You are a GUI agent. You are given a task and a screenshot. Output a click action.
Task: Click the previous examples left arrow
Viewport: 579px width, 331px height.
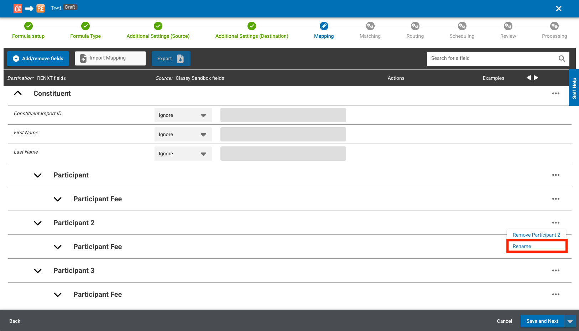pyautogui.click(x=528, y=78)
